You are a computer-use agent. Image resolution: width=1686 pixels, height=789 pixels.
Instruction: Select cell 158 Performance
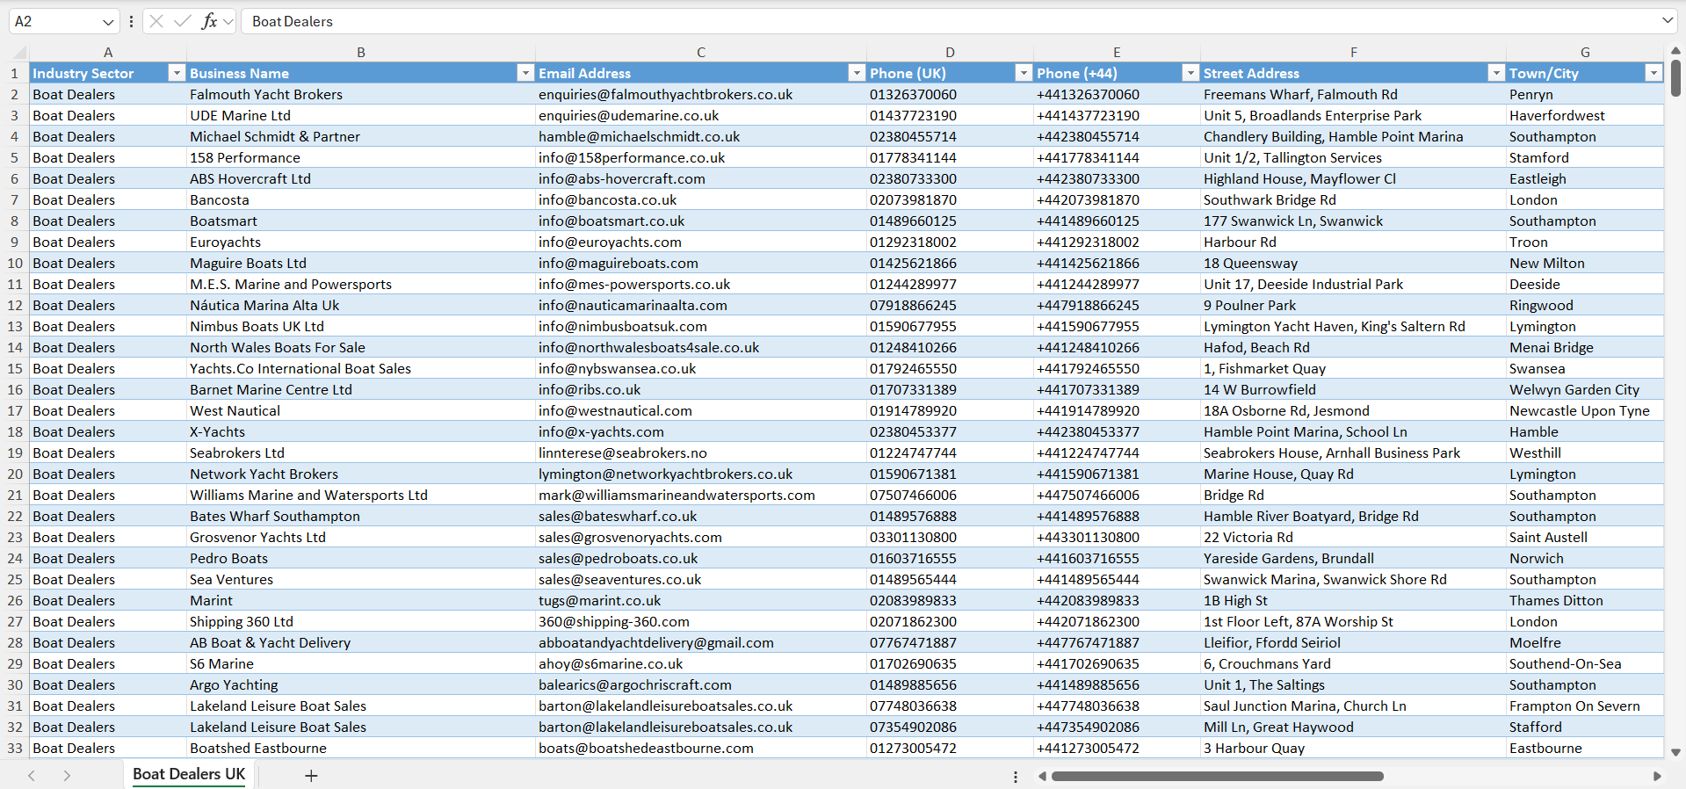[361, 157]
